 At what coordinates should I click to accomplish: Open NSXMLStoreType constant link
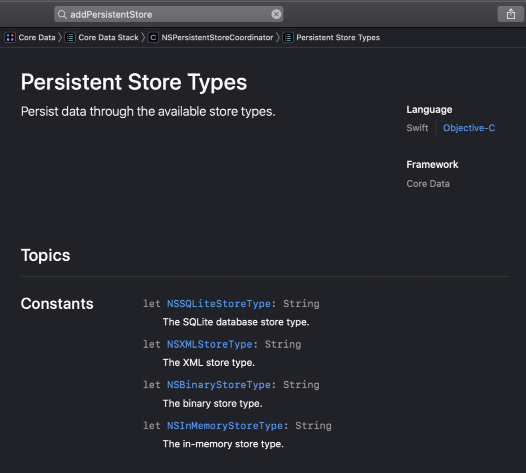[210, 344]
